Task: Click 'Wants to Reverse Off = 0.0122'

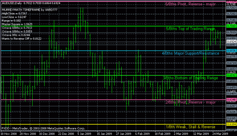Action: click(22, 39)
